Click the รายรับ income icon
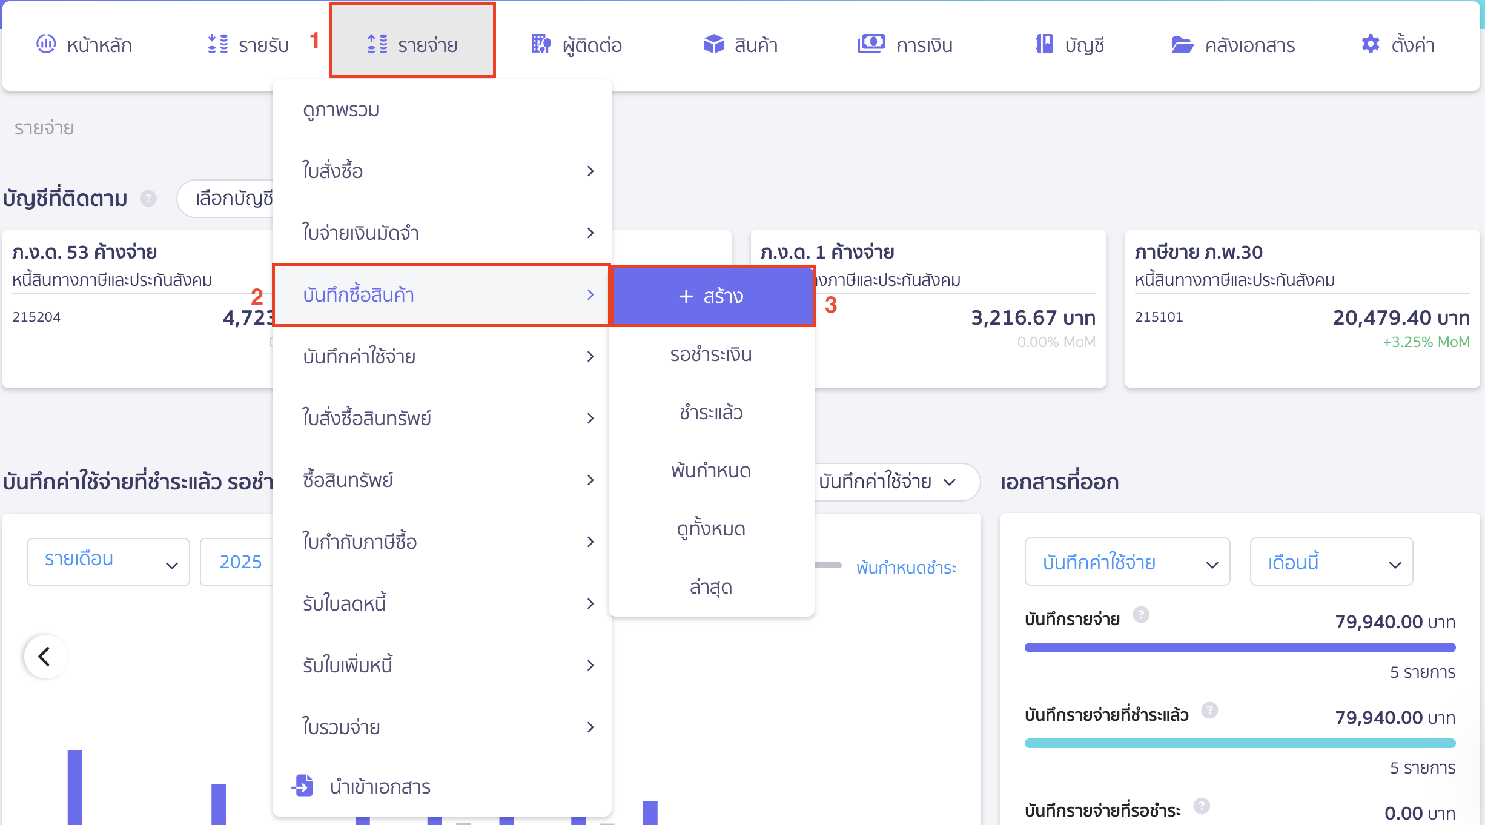This screenshot has width=1485, height=825. tap(217, 44)
